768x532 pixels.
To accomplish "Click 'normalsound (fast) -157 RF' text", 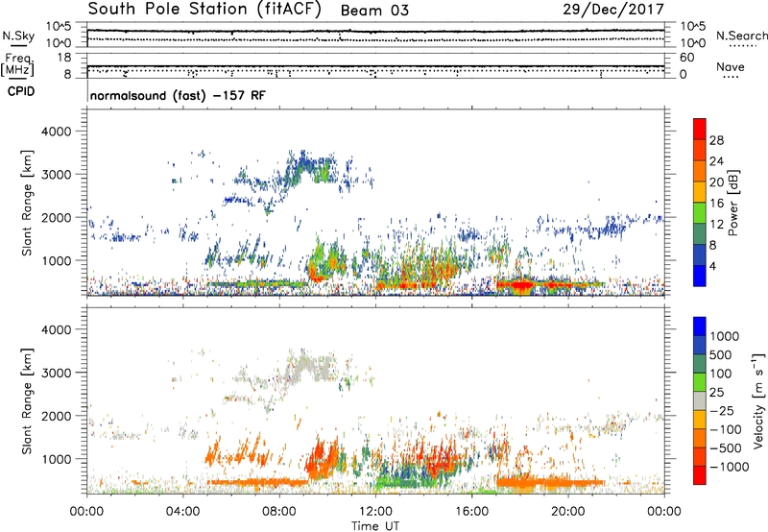I will [x=178, y=95].
